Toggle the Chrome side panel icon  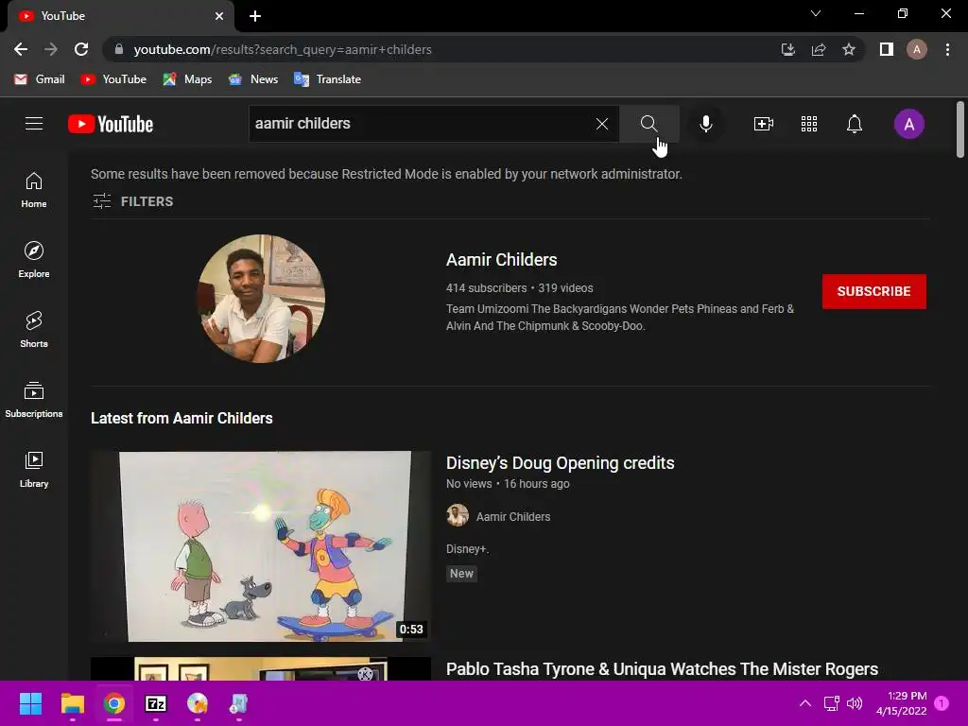click(x=887, y=49)
